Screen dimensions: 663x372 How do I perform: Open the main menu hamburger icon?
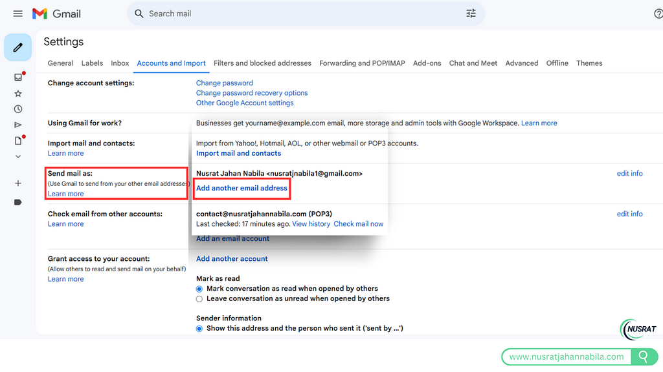coord(17,14)
